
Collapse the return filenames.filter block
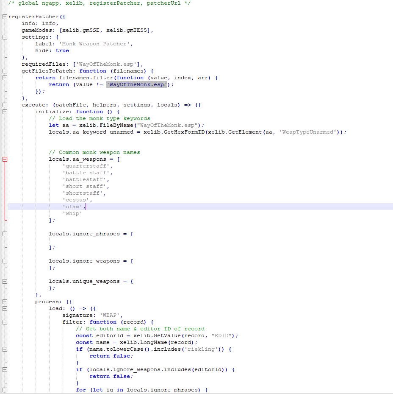(5, 78)
